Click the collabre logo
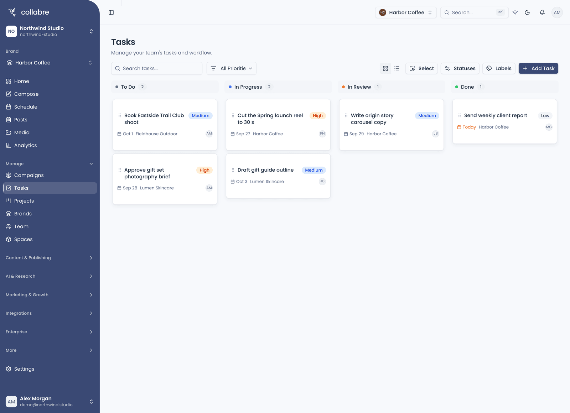Image resolution: width=570 pixels, height=413 pixels. tap(28, 12)
